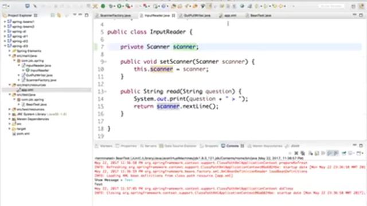The width and height of the screenshot is (367, 206).
Task: Expand the Maven Dependencies node
Action: 10,119
